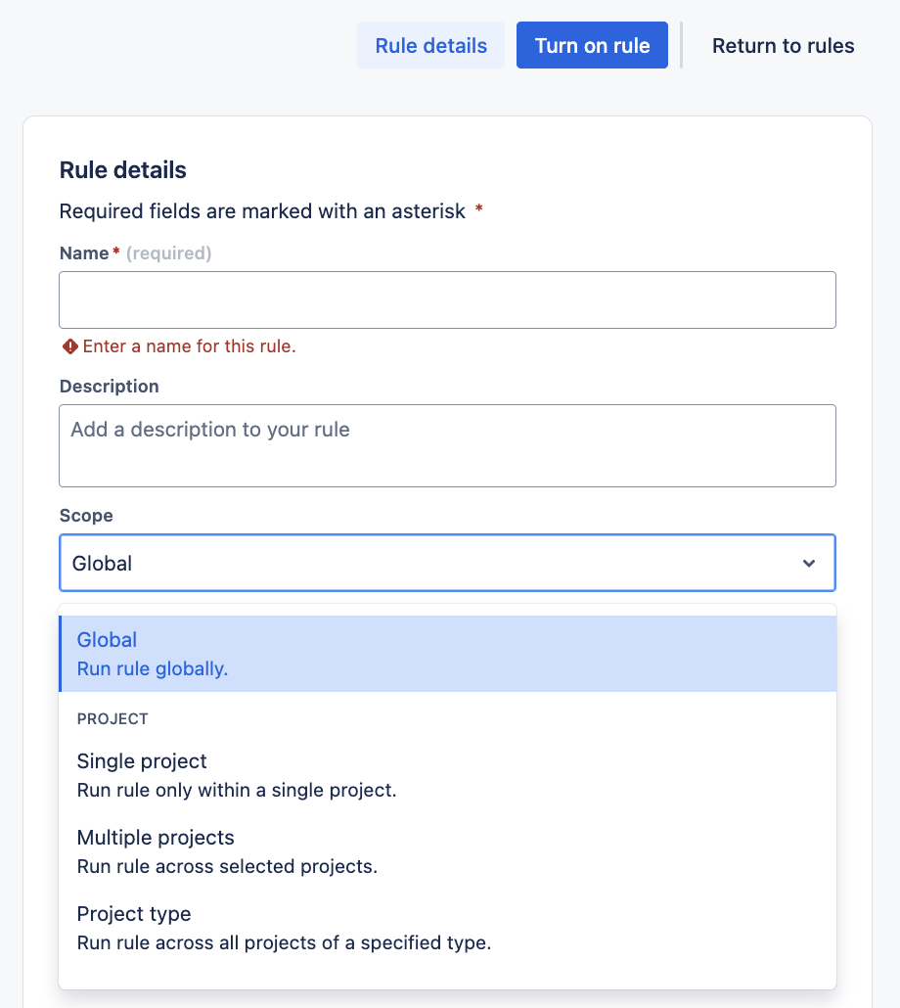Click the 'Required fields are marked' note text
The width and height of the screenshot is (900, 1008).
point(262,211)
